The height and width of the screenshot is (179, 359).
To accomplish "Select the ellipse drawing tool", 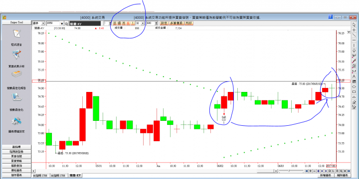I will [x=354, y=87].
